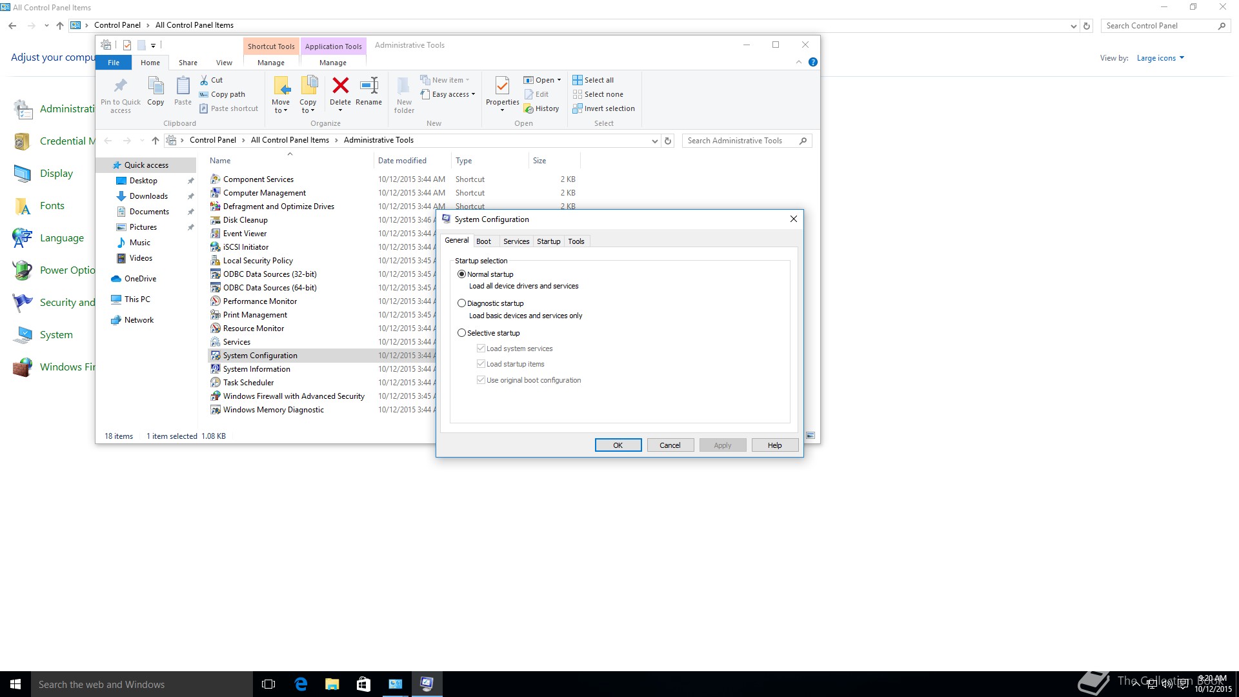1239x697 pixels.
Task: Switch to the Tools tab
Action: coord(576,241)
